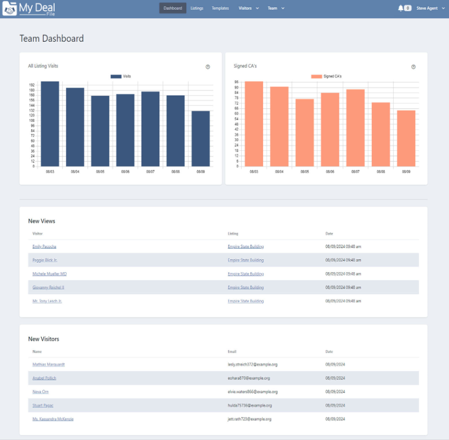Image resolution: width=449 pixels, height=440 pixels.
Task: Click the 08/03 bar in Visits chart
Action: click(x=50, y=124)
